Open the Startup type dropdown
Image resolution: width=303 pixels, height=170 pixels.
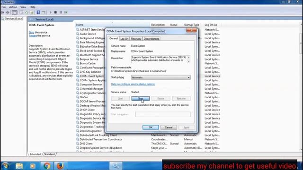coord(161,77)
